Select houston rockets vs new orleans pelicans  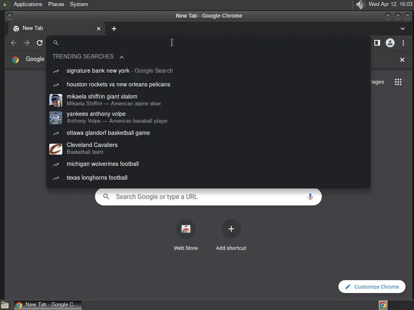tap(208, 84)
